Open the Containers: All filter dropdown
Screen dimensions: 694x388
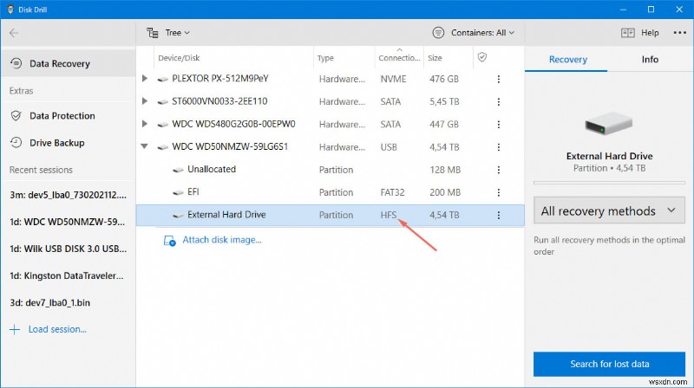click(x=473, y=33)
